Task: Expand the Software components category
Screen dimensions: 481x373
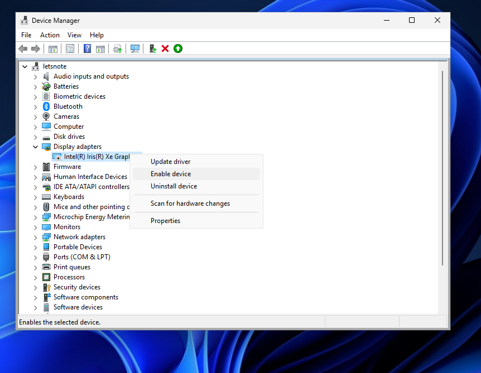Action: 35,297
